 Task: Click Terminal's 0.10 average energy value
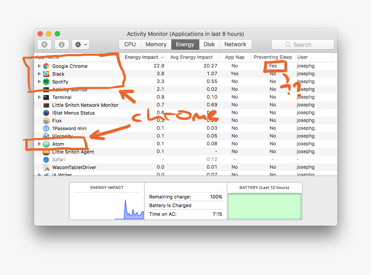pos(212,97)
